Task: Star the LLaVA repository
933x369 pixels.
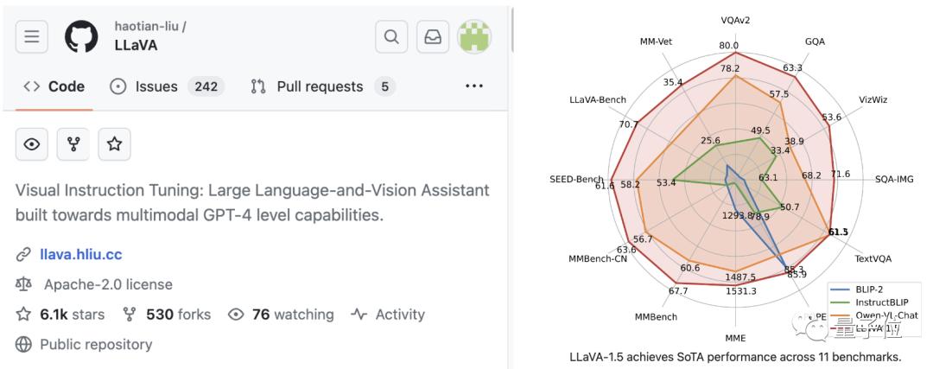Action: tap(114, 144)
